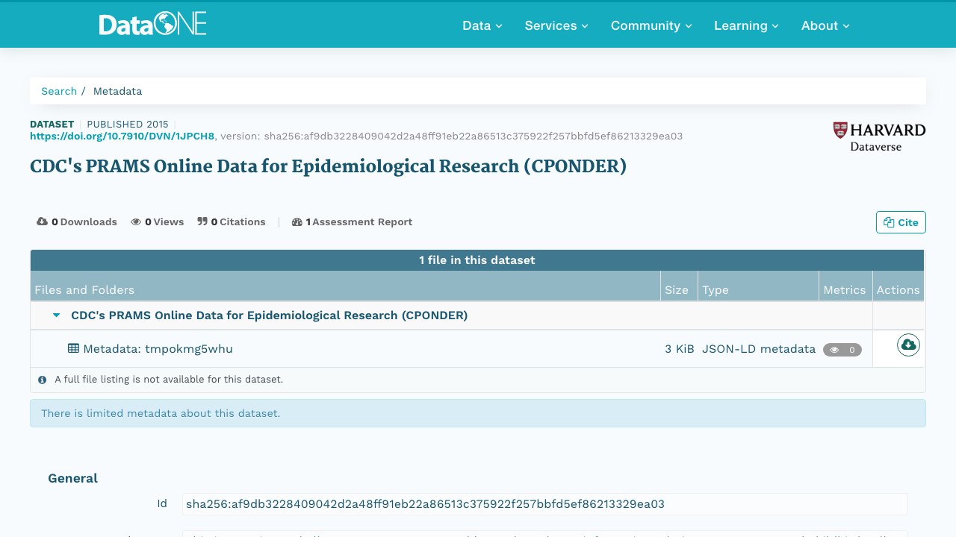Click the Citations quote icon

coord(202,222)
